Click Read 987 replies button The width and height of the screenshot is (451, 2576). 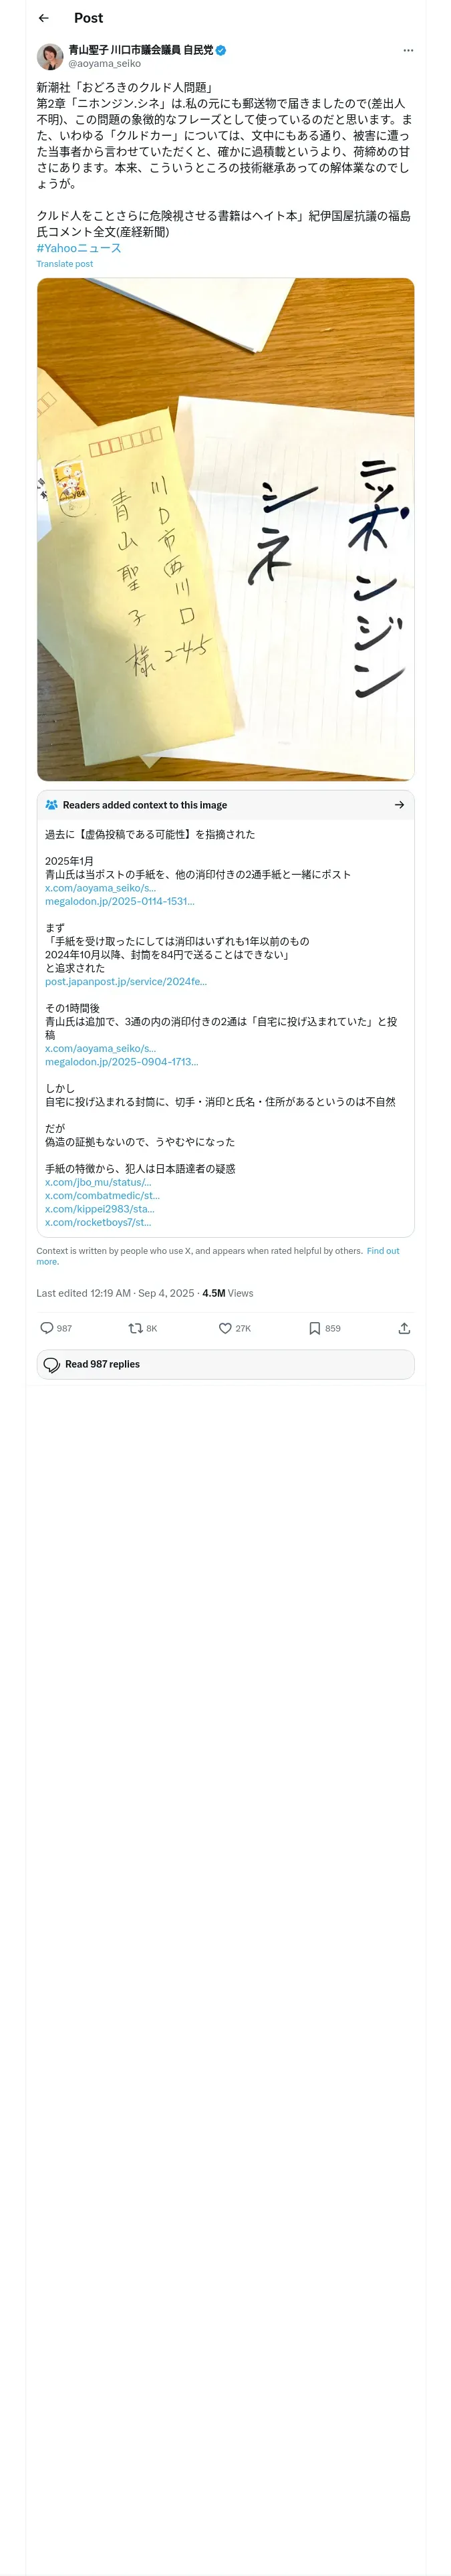point(226,1364)
